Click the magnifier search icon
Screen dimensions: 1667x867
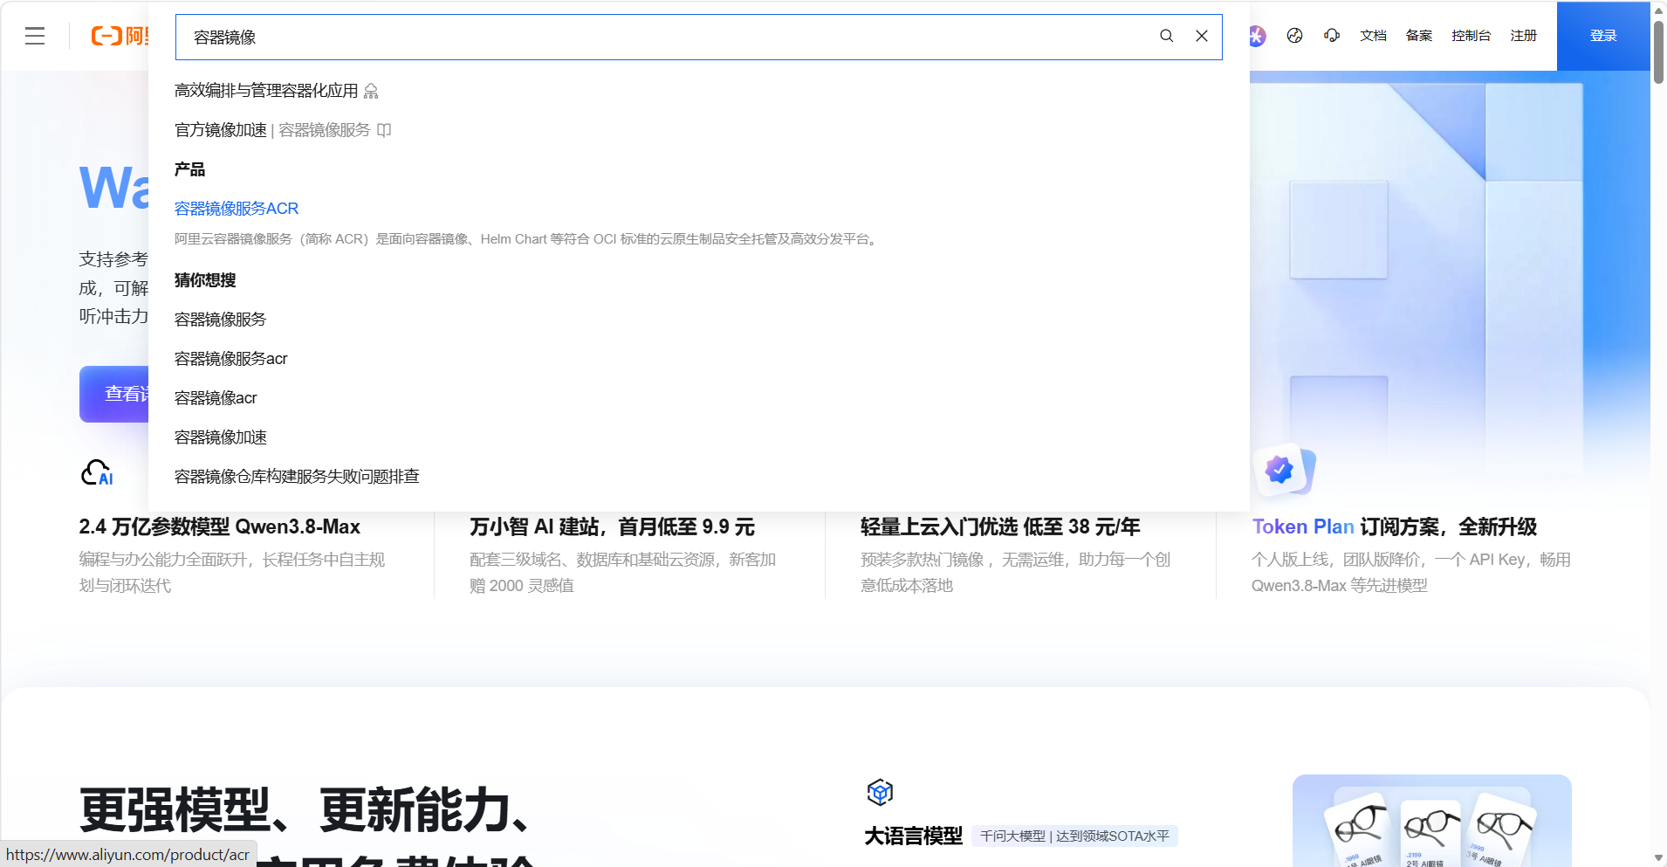pyautogui.click(x=1166, y=36)
